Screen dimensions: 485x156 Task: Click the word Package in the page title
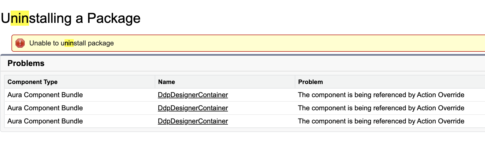click(x=114, y=18)
